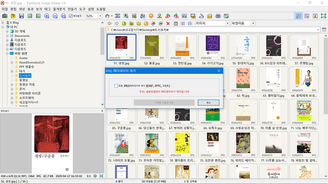
Task: Open the hand cursor tool dropdown arrow
Action: pyautogui.click(x=112, y=16)
